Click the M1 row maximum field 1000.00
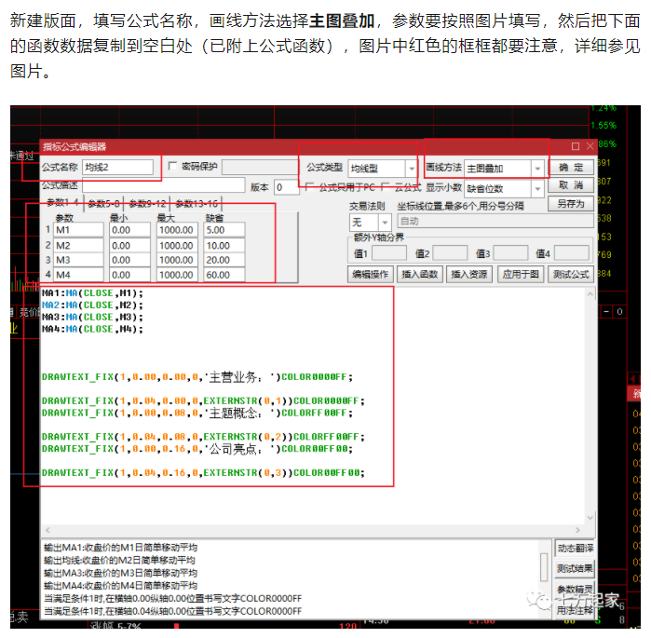Viewport: 651px width, 638px height. (x=177, y=230)
